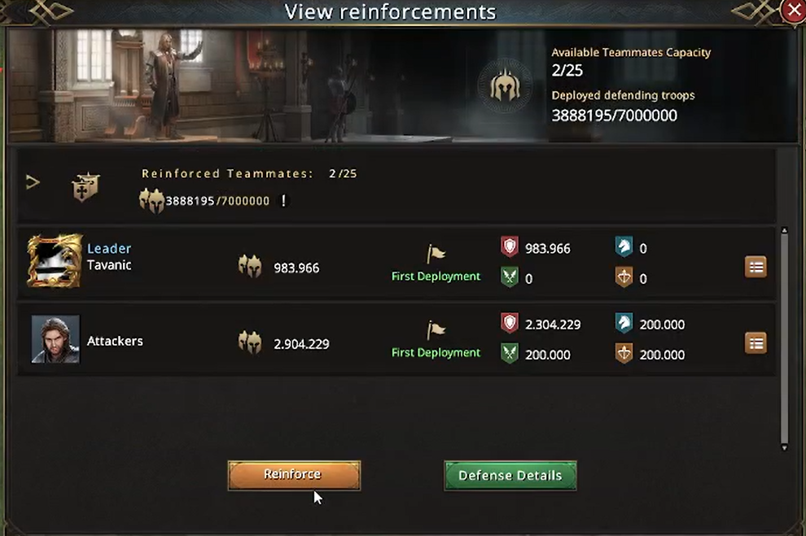
Task: Click the round helmet emblem in banner
Action: [505, 85]
